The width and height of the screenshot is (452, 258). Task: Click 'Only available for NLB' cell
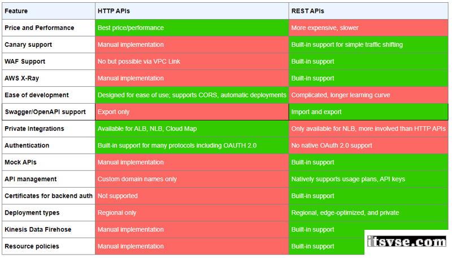pyautogui.click(x=368, y=128)
